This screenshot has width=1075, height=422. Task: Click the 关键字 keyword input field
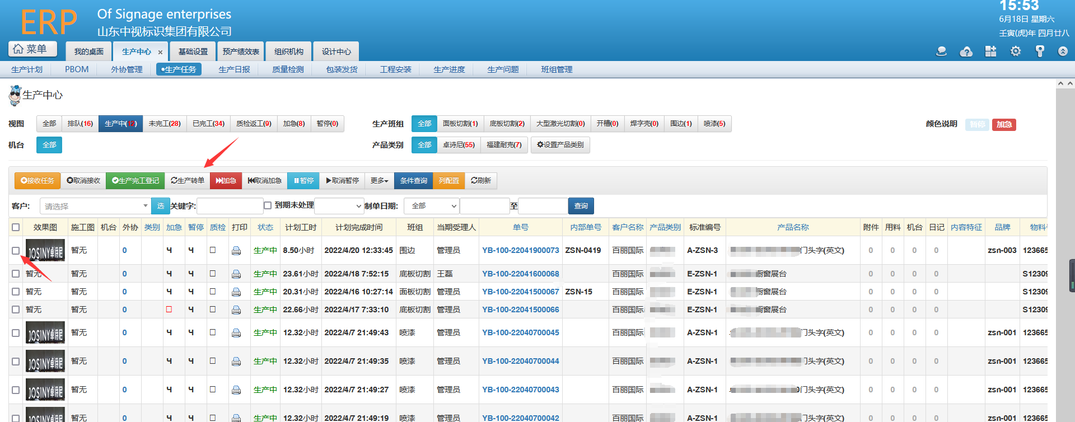click(x=230, y=206)
